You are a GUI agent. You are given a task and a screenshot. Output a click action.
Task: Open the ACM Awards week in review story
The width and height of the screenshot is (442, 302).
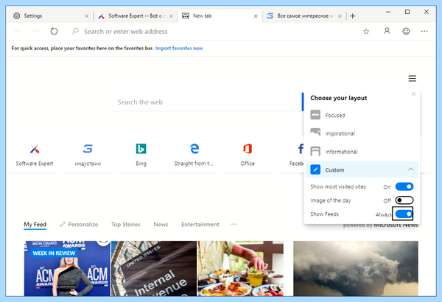[67, 268]
